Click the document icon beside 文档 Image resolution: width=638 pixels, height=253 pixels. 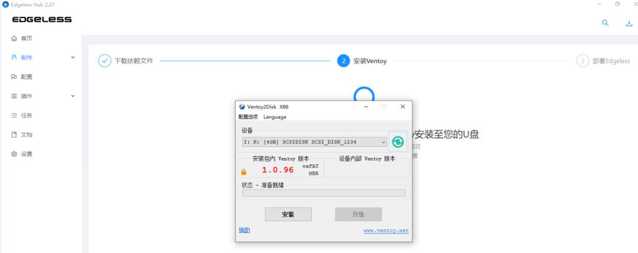14,134
